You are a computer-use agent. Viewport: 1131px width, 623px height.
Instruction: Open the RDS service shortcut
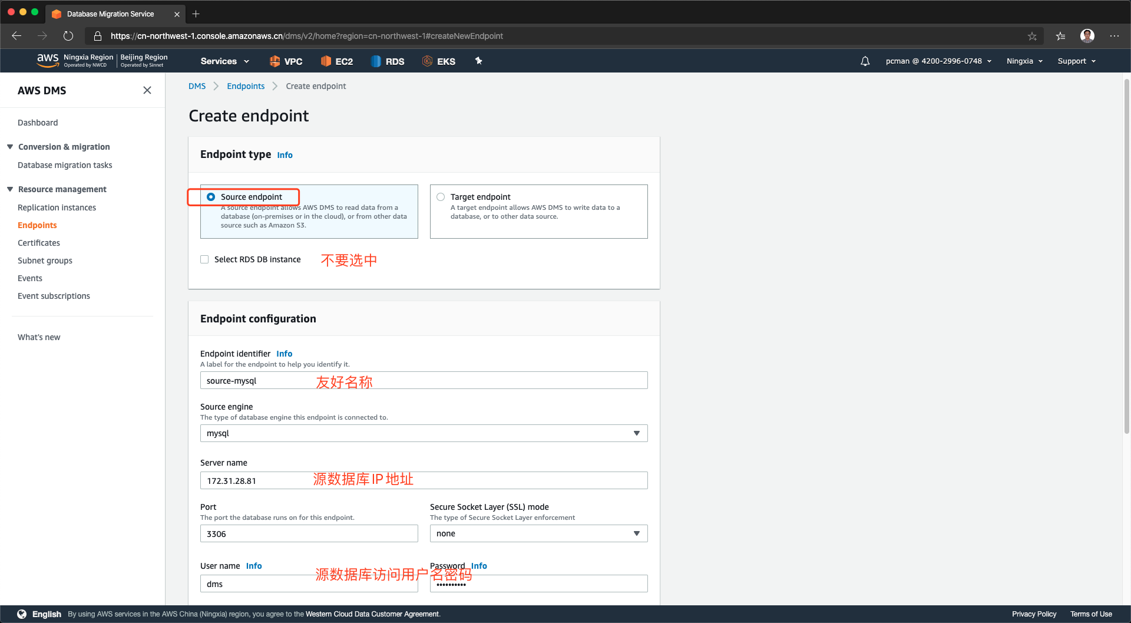388,61
